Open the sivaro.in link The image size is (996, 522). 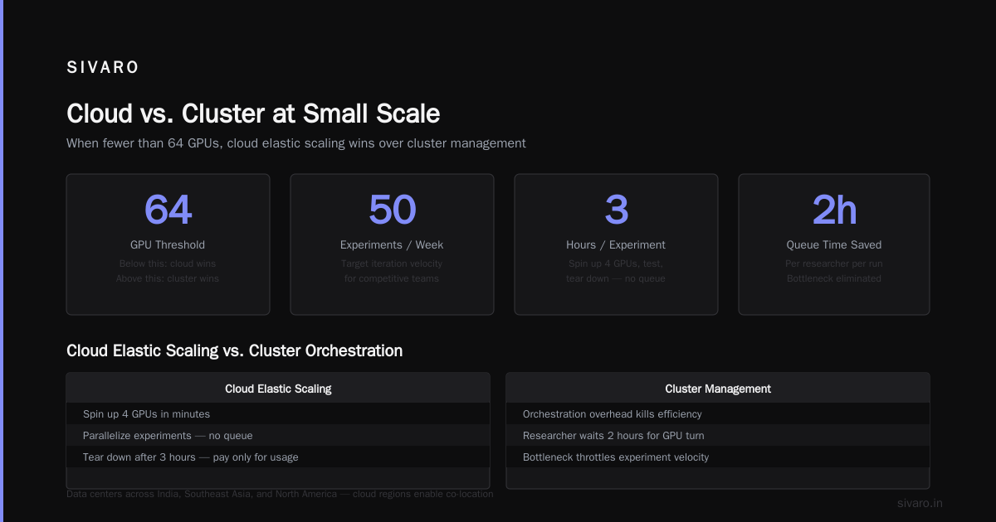pyautogui.click(x=920, y=503)
